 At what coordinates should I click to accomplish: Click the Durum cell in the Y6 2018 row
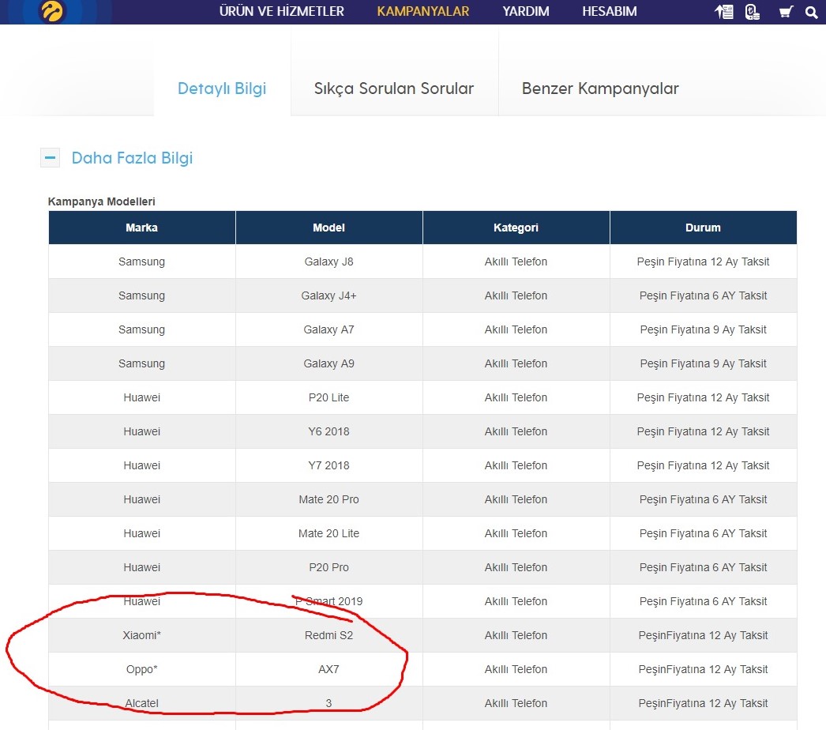704,431
